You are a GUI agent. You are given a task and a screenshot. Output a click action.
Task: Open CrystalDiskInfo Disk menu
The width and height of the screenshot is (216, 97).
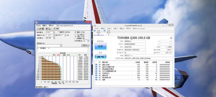click(122, 28)
